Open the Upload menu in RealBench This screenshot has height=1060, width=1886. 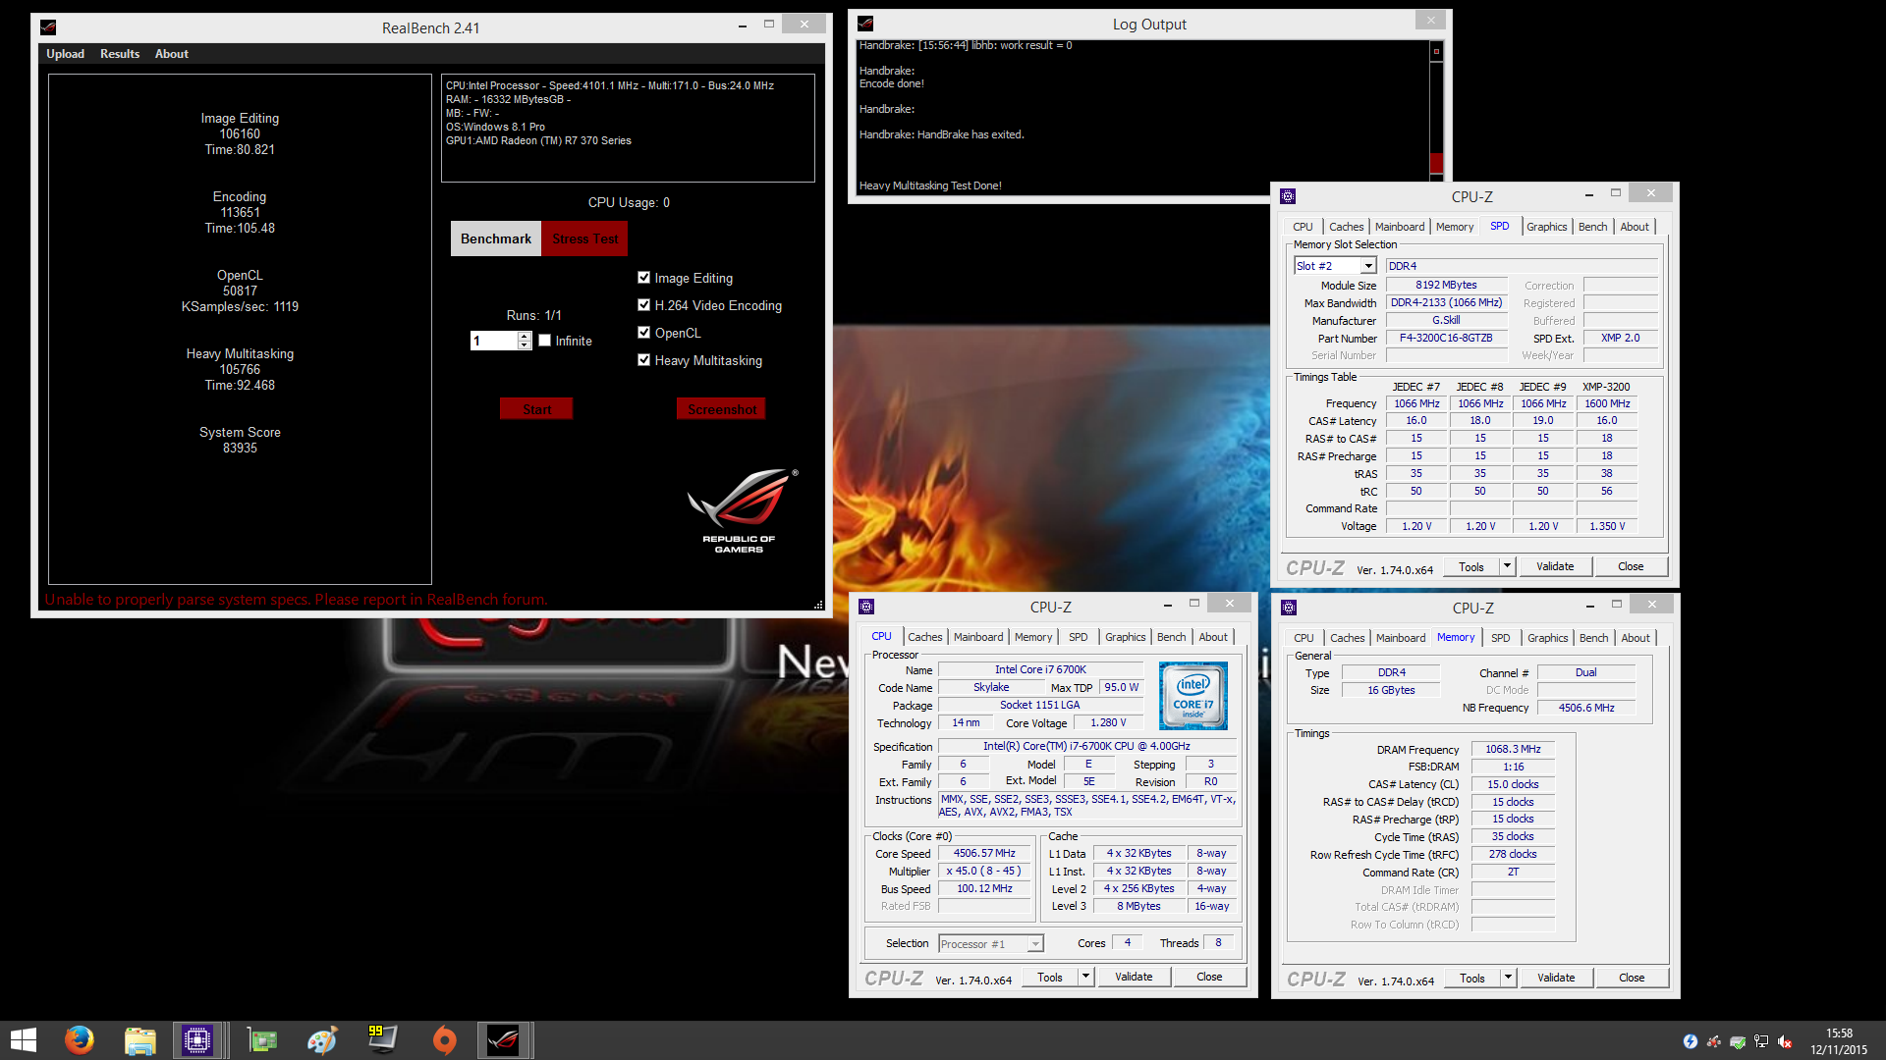coord(65,54)
